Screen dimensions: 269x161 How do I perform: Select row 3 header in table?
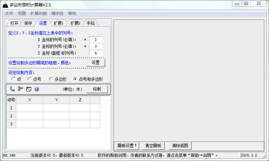tap(11, 124)
